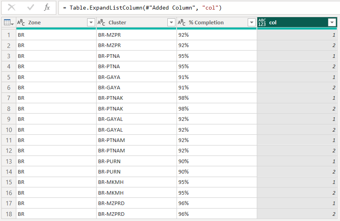The width and height of the screenshot is (340, 221).
Task: Click BR-MKMH cell in row 16
Action: (x=137, y=193)
